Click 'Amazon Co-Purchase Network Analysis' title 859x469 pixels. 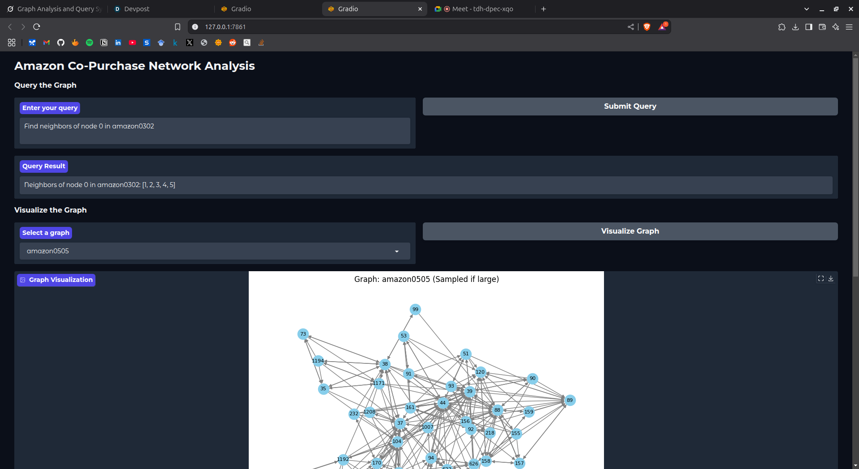point(135,66)
